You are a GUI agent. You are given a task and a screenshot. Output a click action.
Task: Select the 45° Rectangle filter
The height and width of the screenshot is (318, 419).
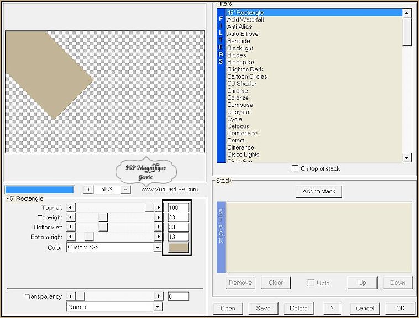tap(314, 13)
